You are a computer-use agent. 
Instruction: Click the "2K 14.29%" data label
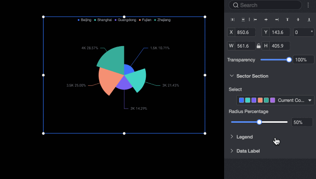[x=139, y=108]
